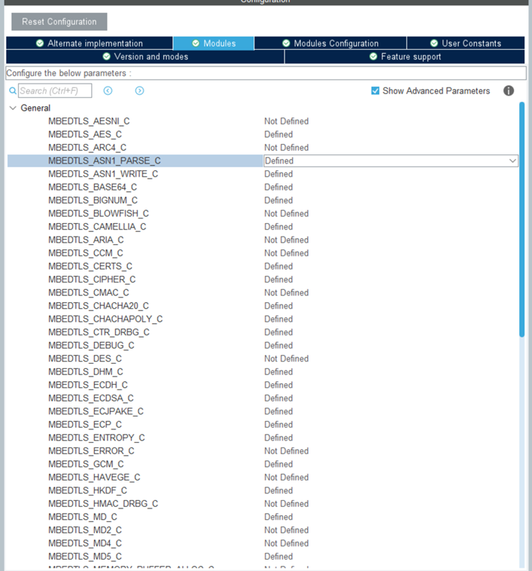Screen dimensions: 532x571
Task: Select MBEDTLS_MD4_C parameter
Action: [x=85, y=543]
